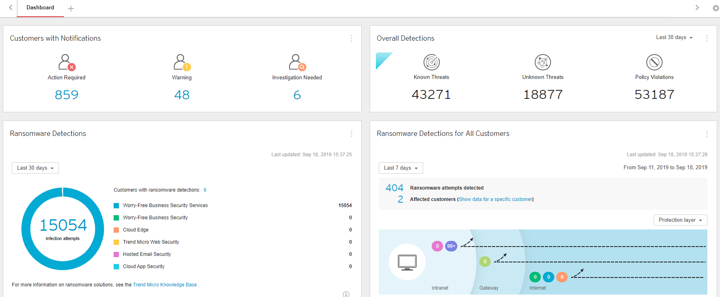Click the info icon in Ransomware Detections

pyautogui.click(x=346, y=294)
